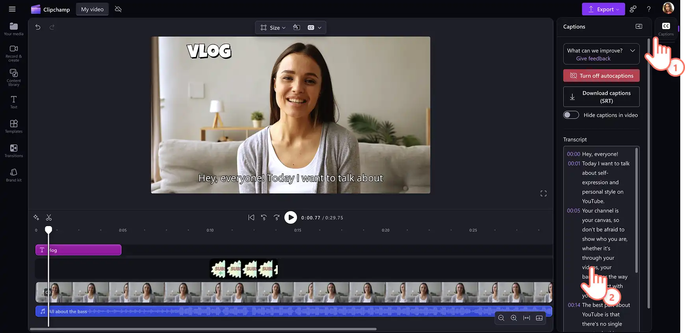Click the Give feedback link

pos(593,59)
